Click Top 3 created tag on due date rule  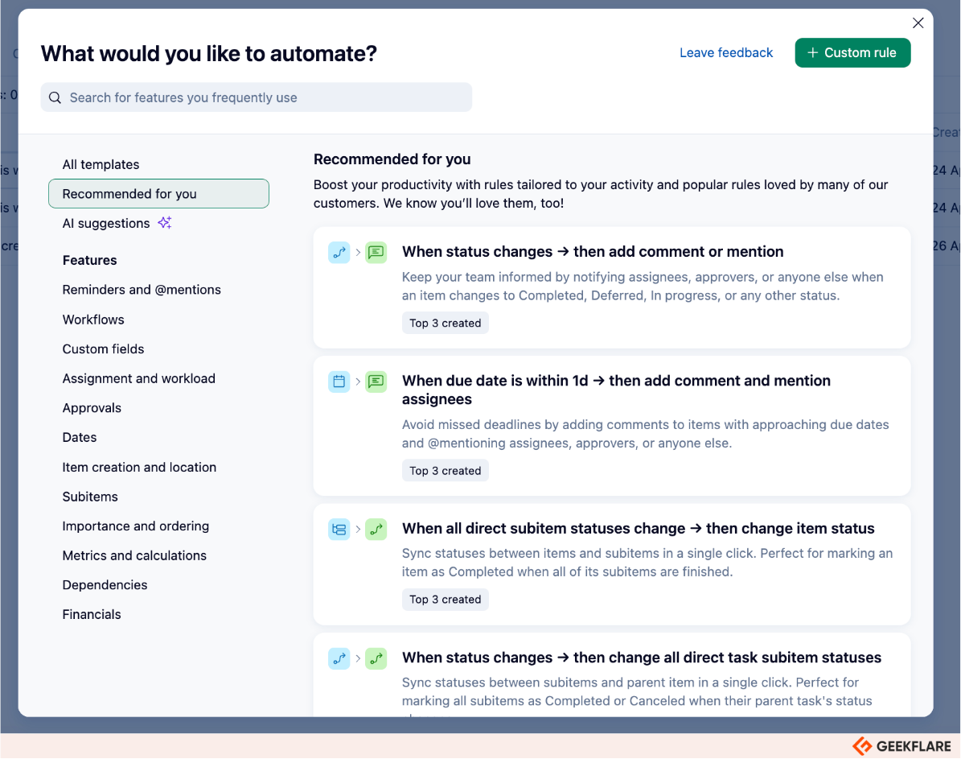(445, 471)
